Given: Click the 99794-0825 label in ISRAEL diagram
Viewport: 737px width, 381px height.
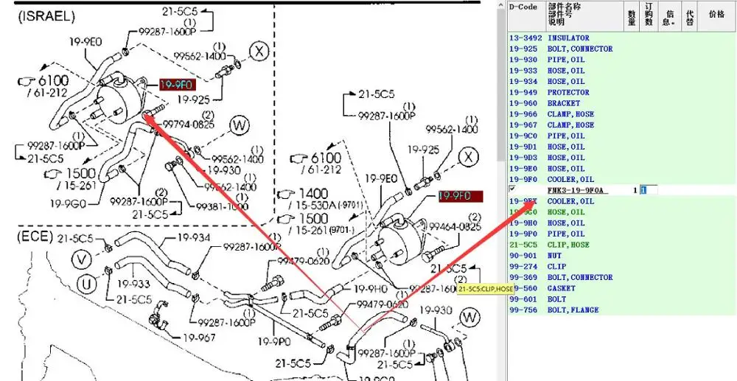Looking at the screenshot, I should click(189, 125).
